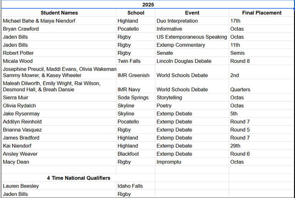Image resolution: width=295 pixels, height=198 pixels.
Task: Select the School header cell
Action: pyautogui.click(x=136, y=13)
